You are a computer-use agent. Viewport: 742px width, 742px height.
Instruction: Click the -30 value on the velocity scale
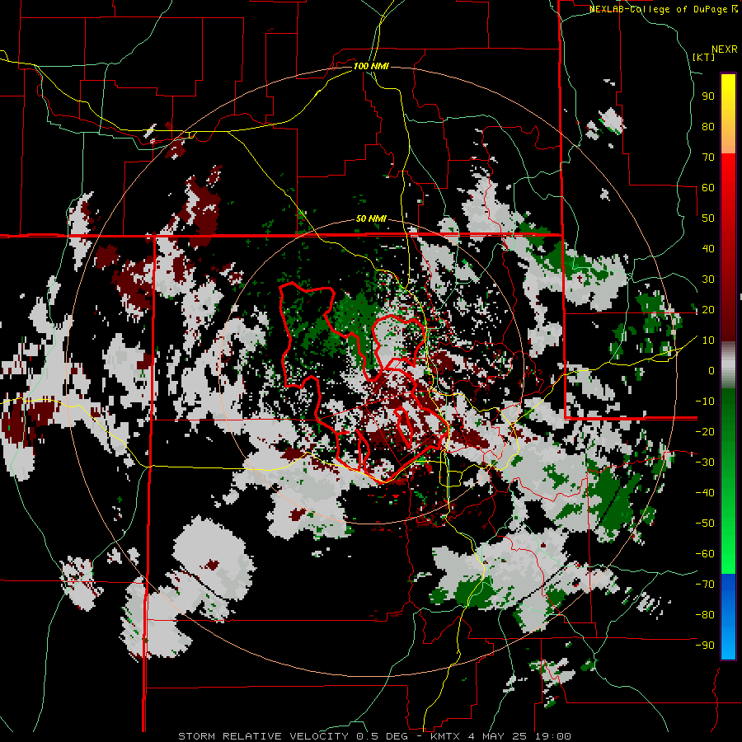point(705,463)
